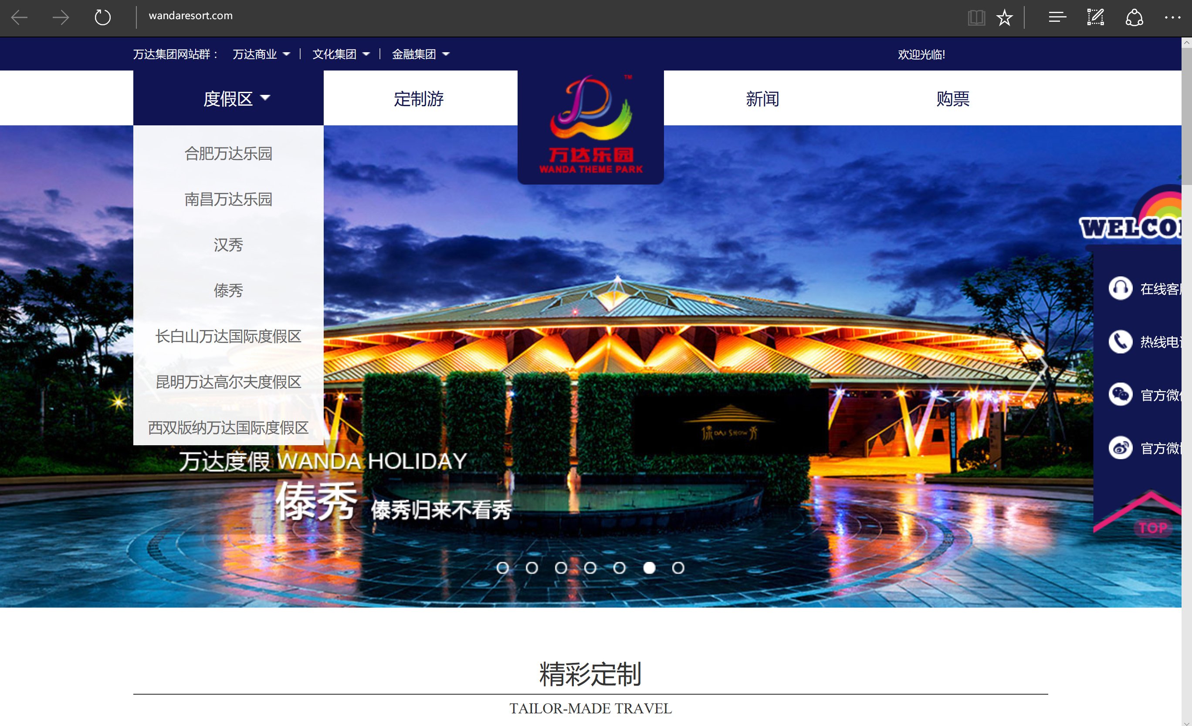Collapse the 度假区 dropdown menu

point(228,98)
